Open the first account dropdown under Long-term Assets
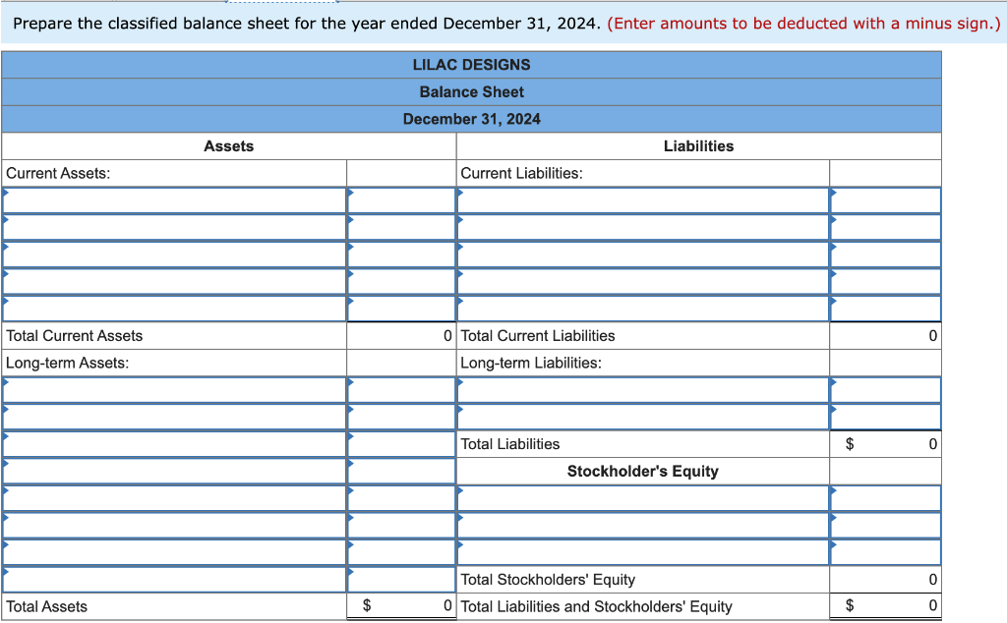1007x623 pixels. 174,390
